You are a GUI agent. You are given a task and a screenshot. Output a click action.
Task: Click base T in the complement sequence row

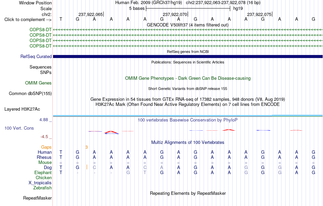coord(61,19)
